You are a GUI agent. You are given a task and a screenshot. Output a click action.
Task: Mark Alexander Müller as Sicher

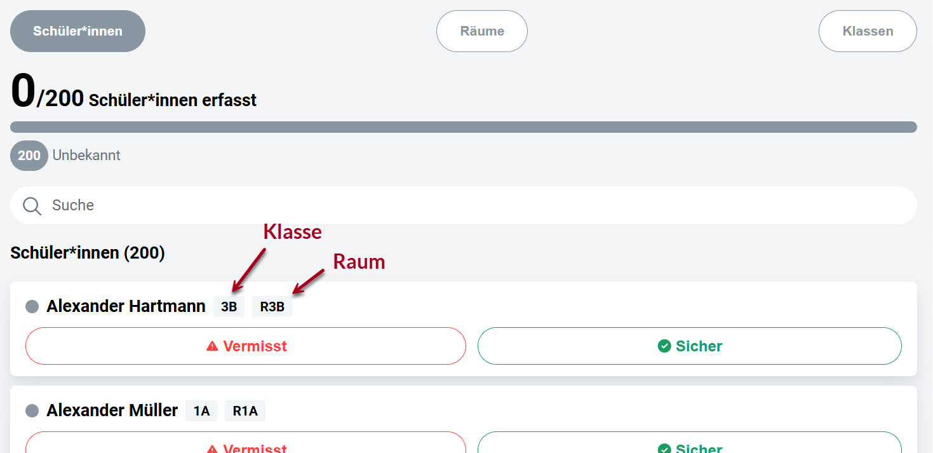click(689, 448)
